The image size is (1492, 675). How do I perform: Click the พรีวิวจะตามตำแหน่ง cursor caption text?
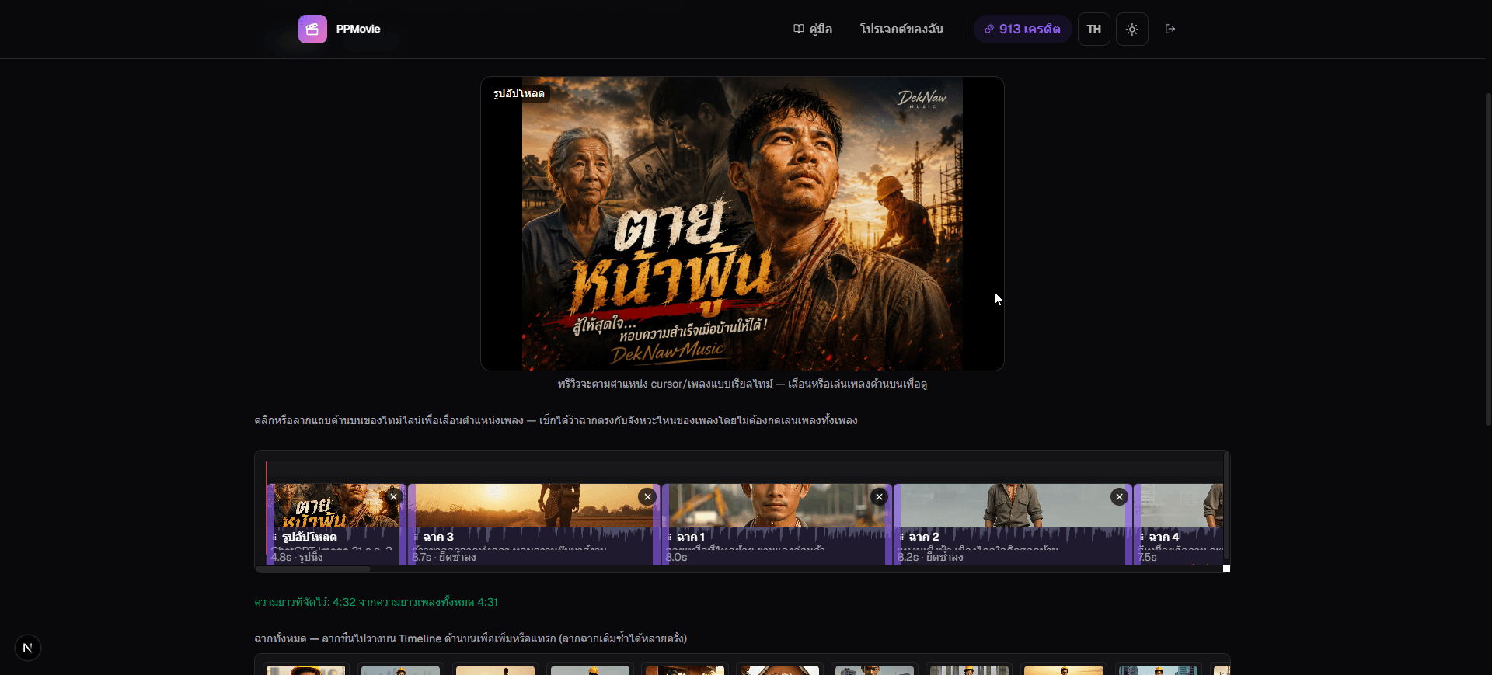click(742, 384)
